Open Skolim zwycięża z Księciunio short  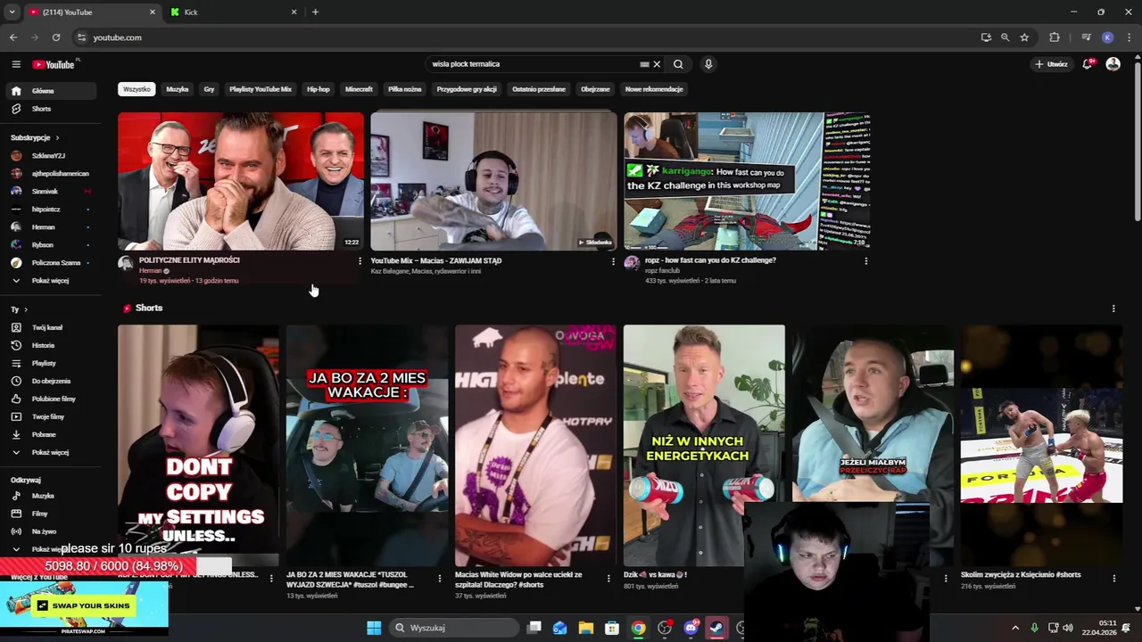pyautogui.click(x=1041, y=445)
